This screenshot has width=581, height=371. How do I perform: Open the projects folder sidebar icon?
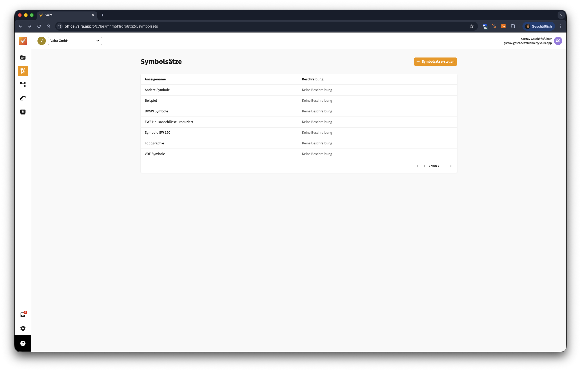pos(23,57)
